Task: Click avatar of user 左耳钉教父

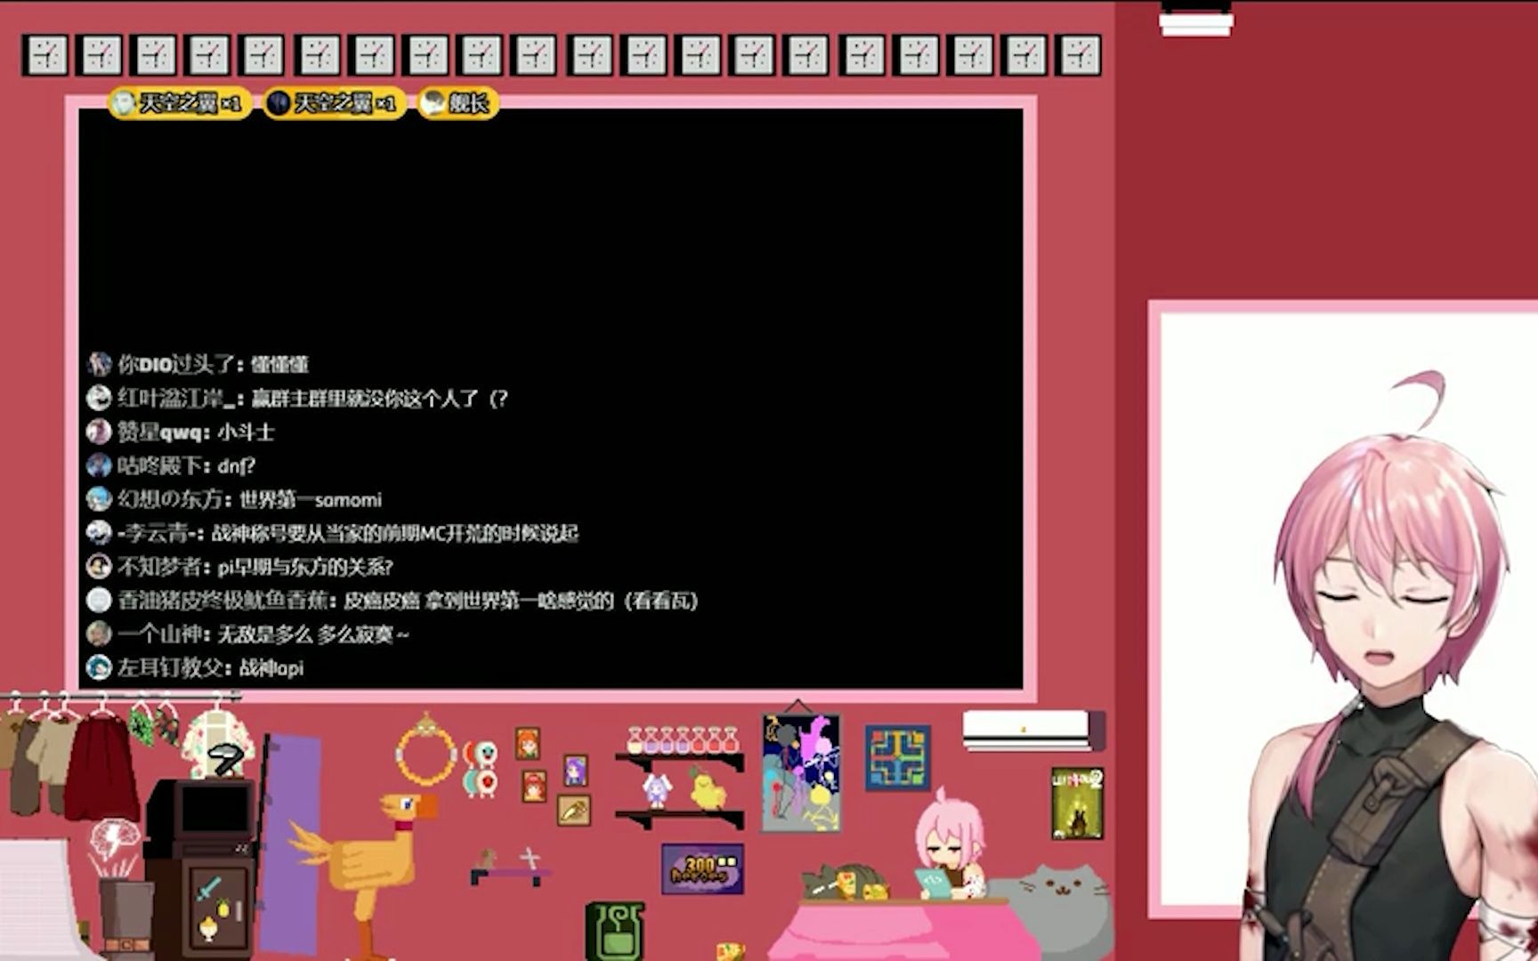Action: click(99, 667)
